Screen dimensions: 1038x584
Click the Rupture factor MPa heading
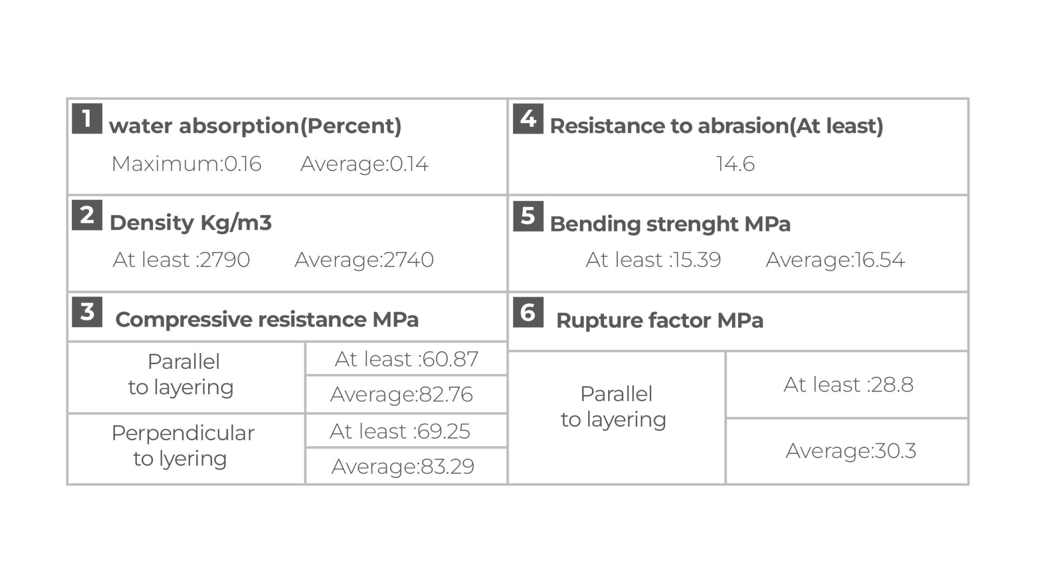660,321
